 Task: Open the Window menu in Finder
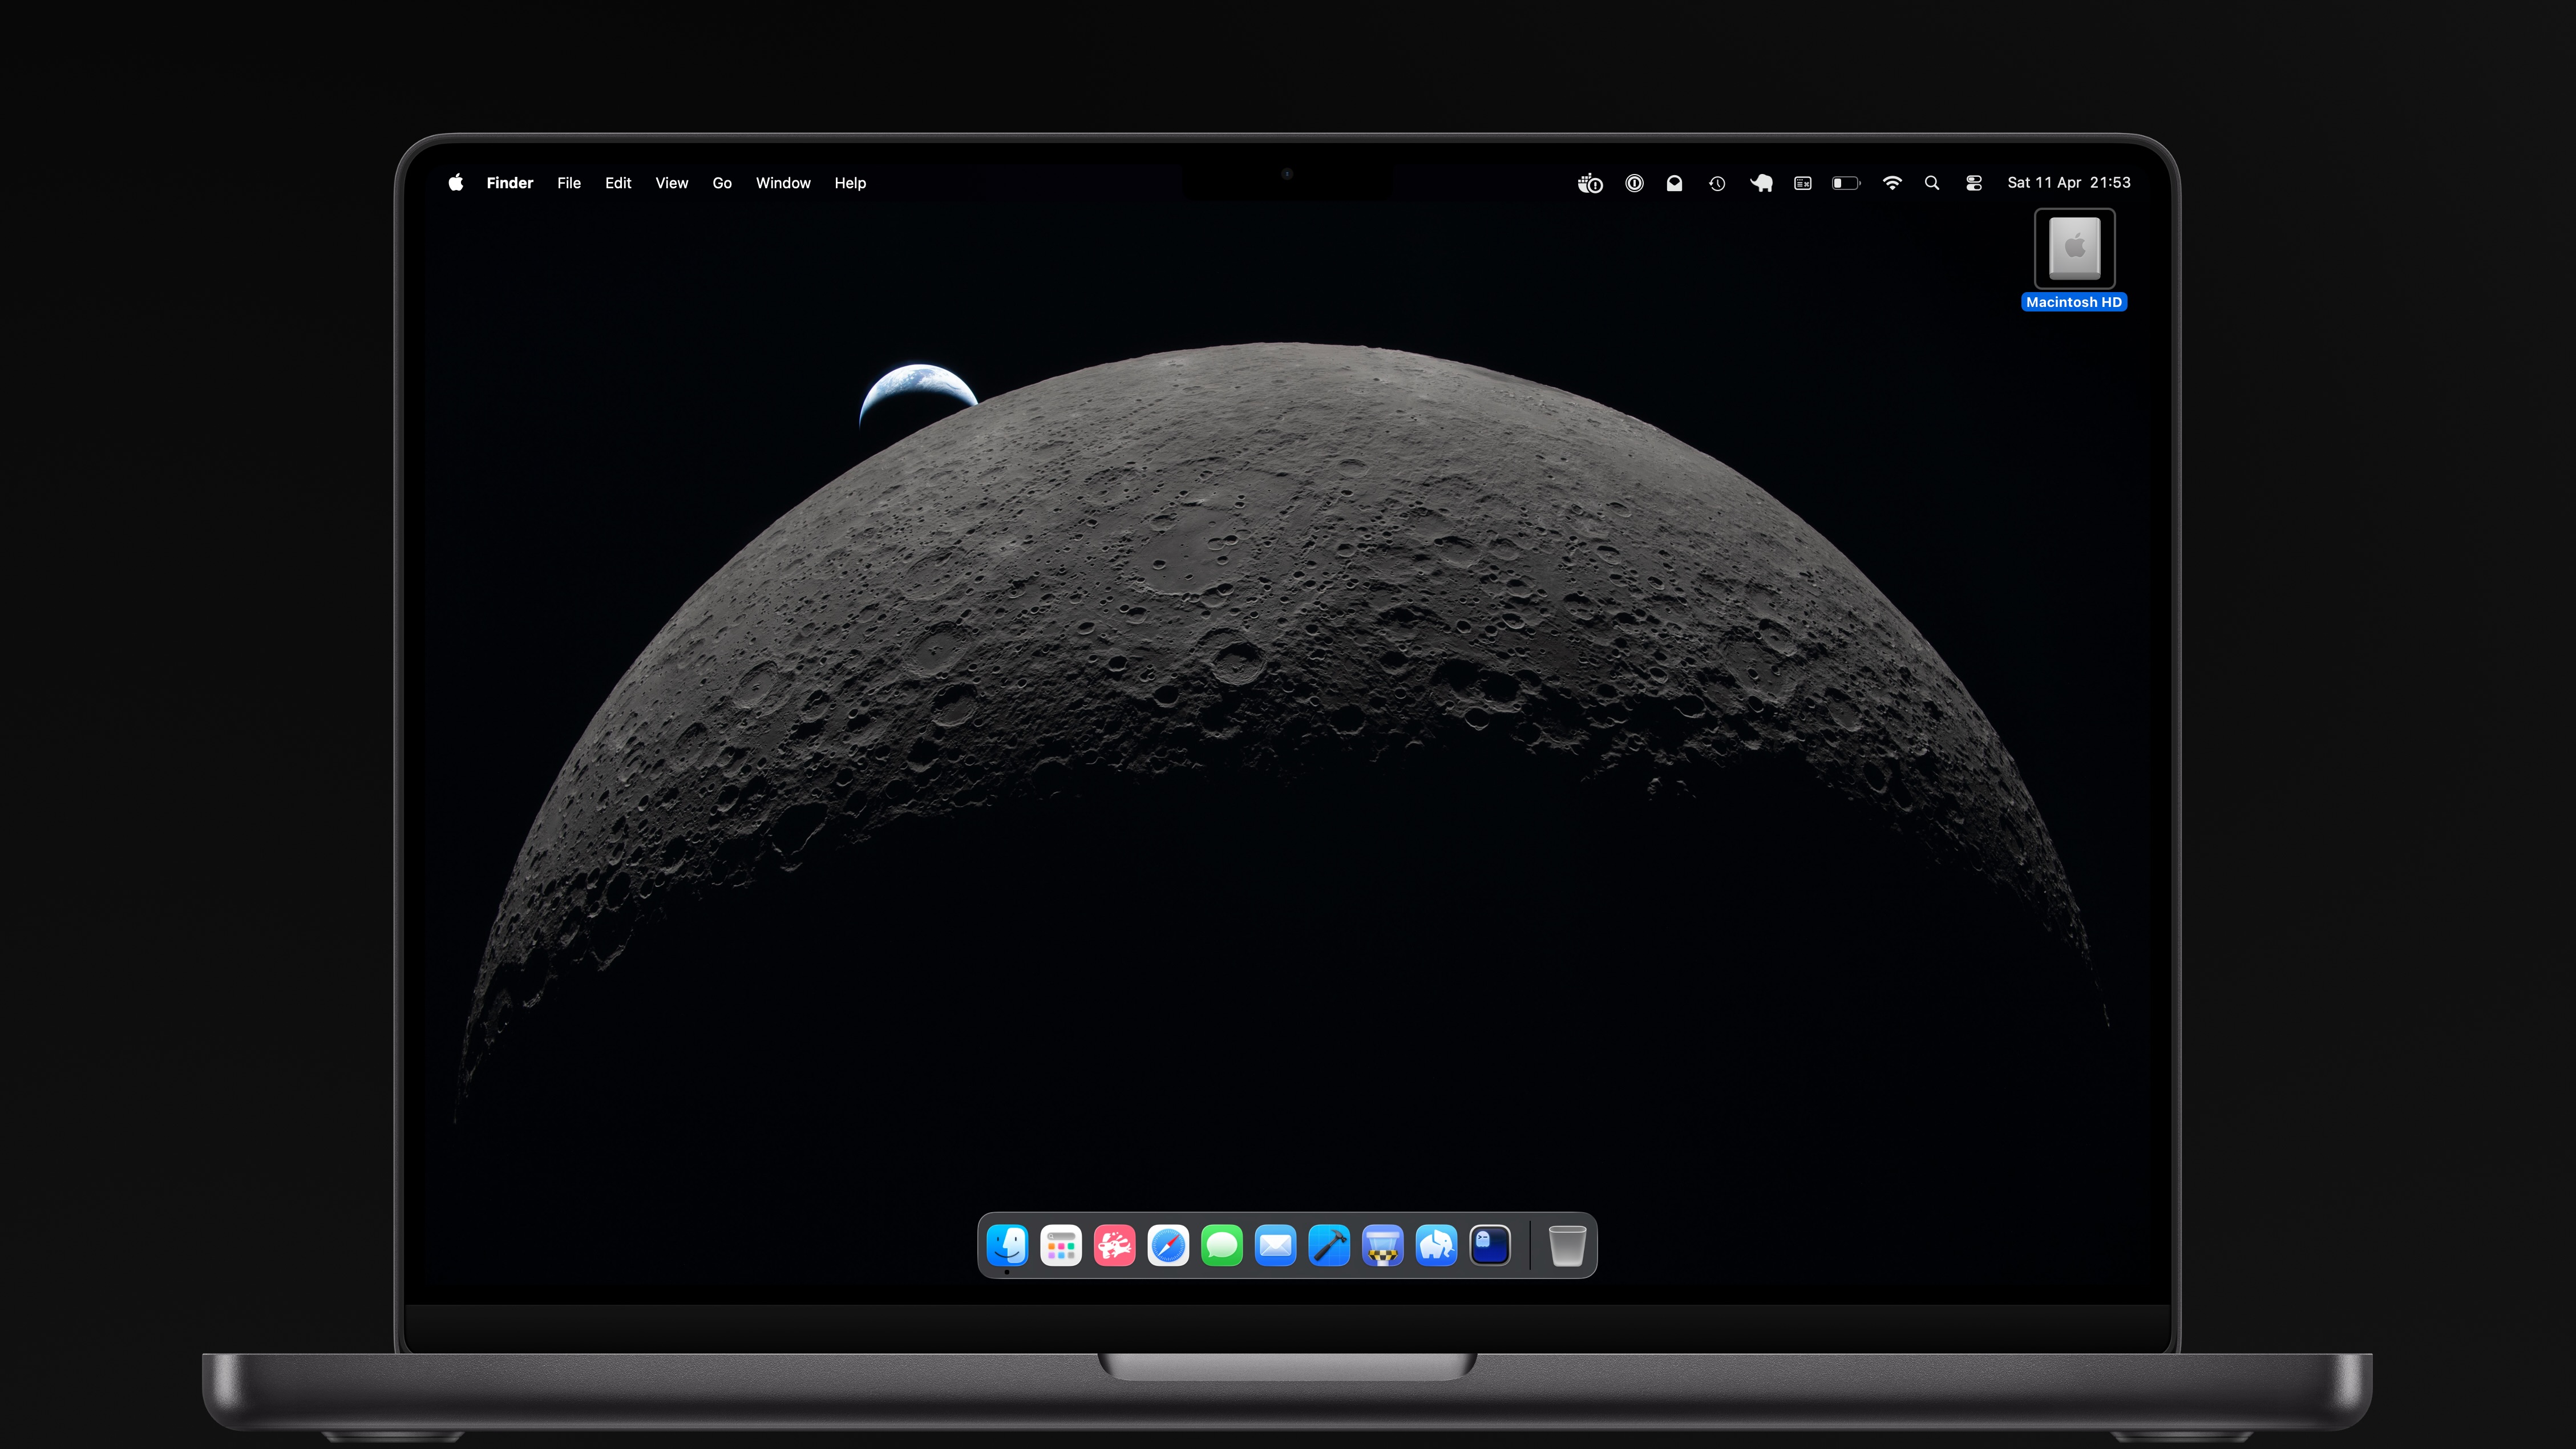783,183
